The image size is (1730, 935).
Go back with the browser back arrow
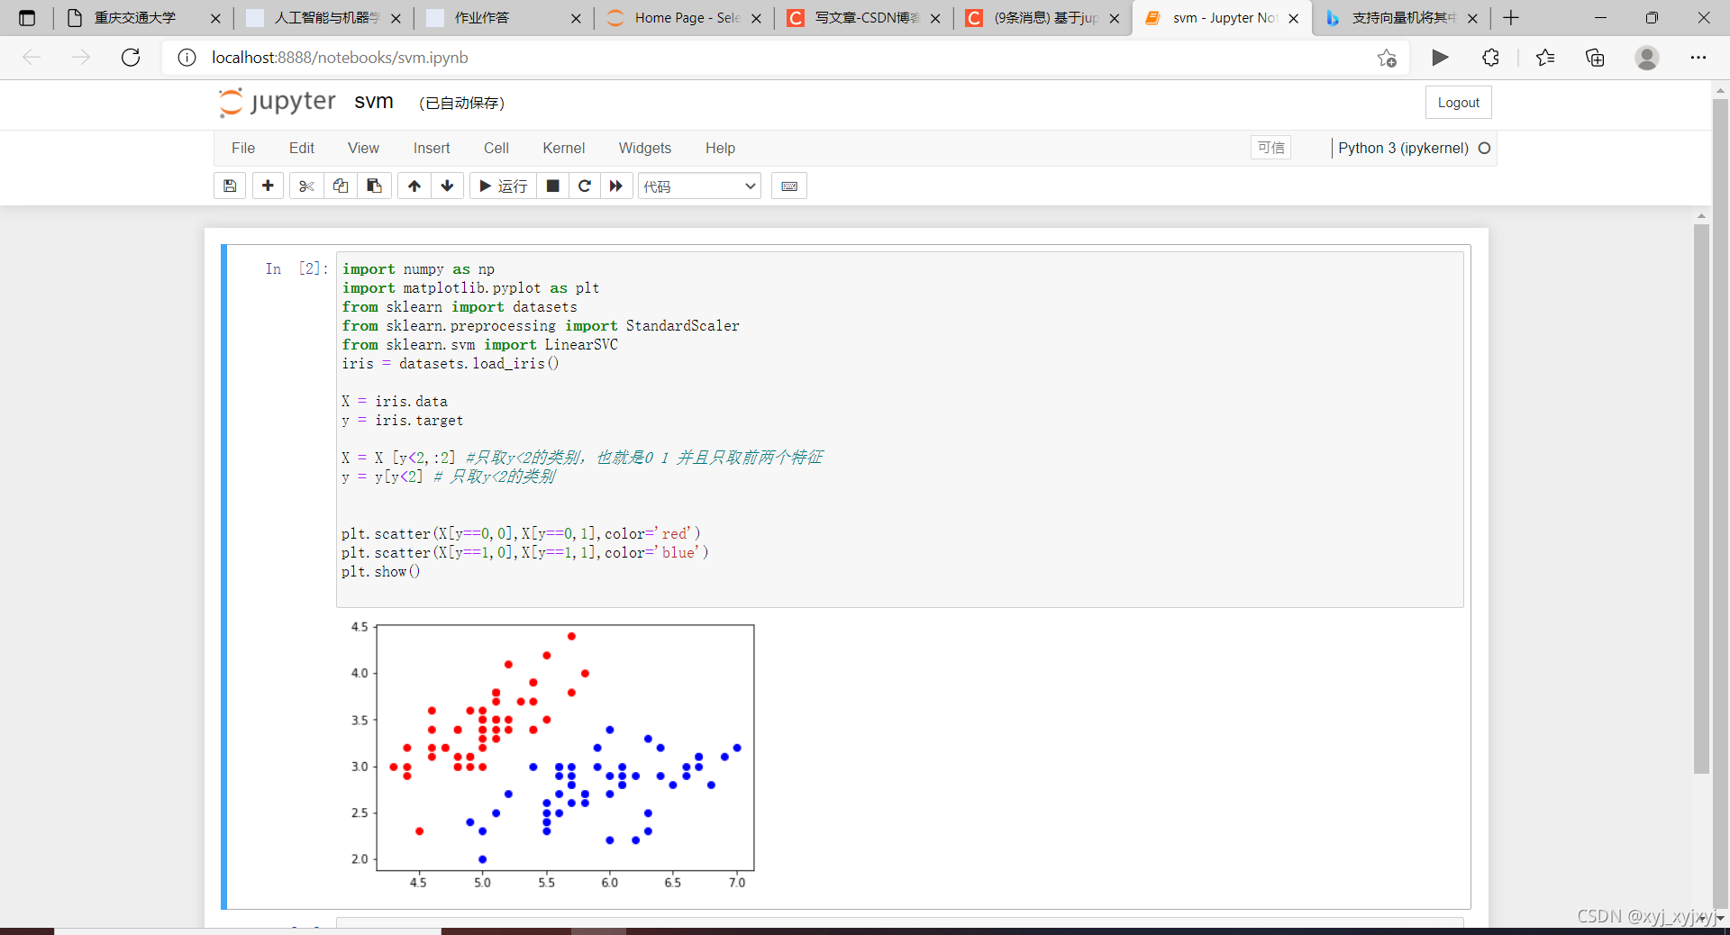[x=32, y=58]
